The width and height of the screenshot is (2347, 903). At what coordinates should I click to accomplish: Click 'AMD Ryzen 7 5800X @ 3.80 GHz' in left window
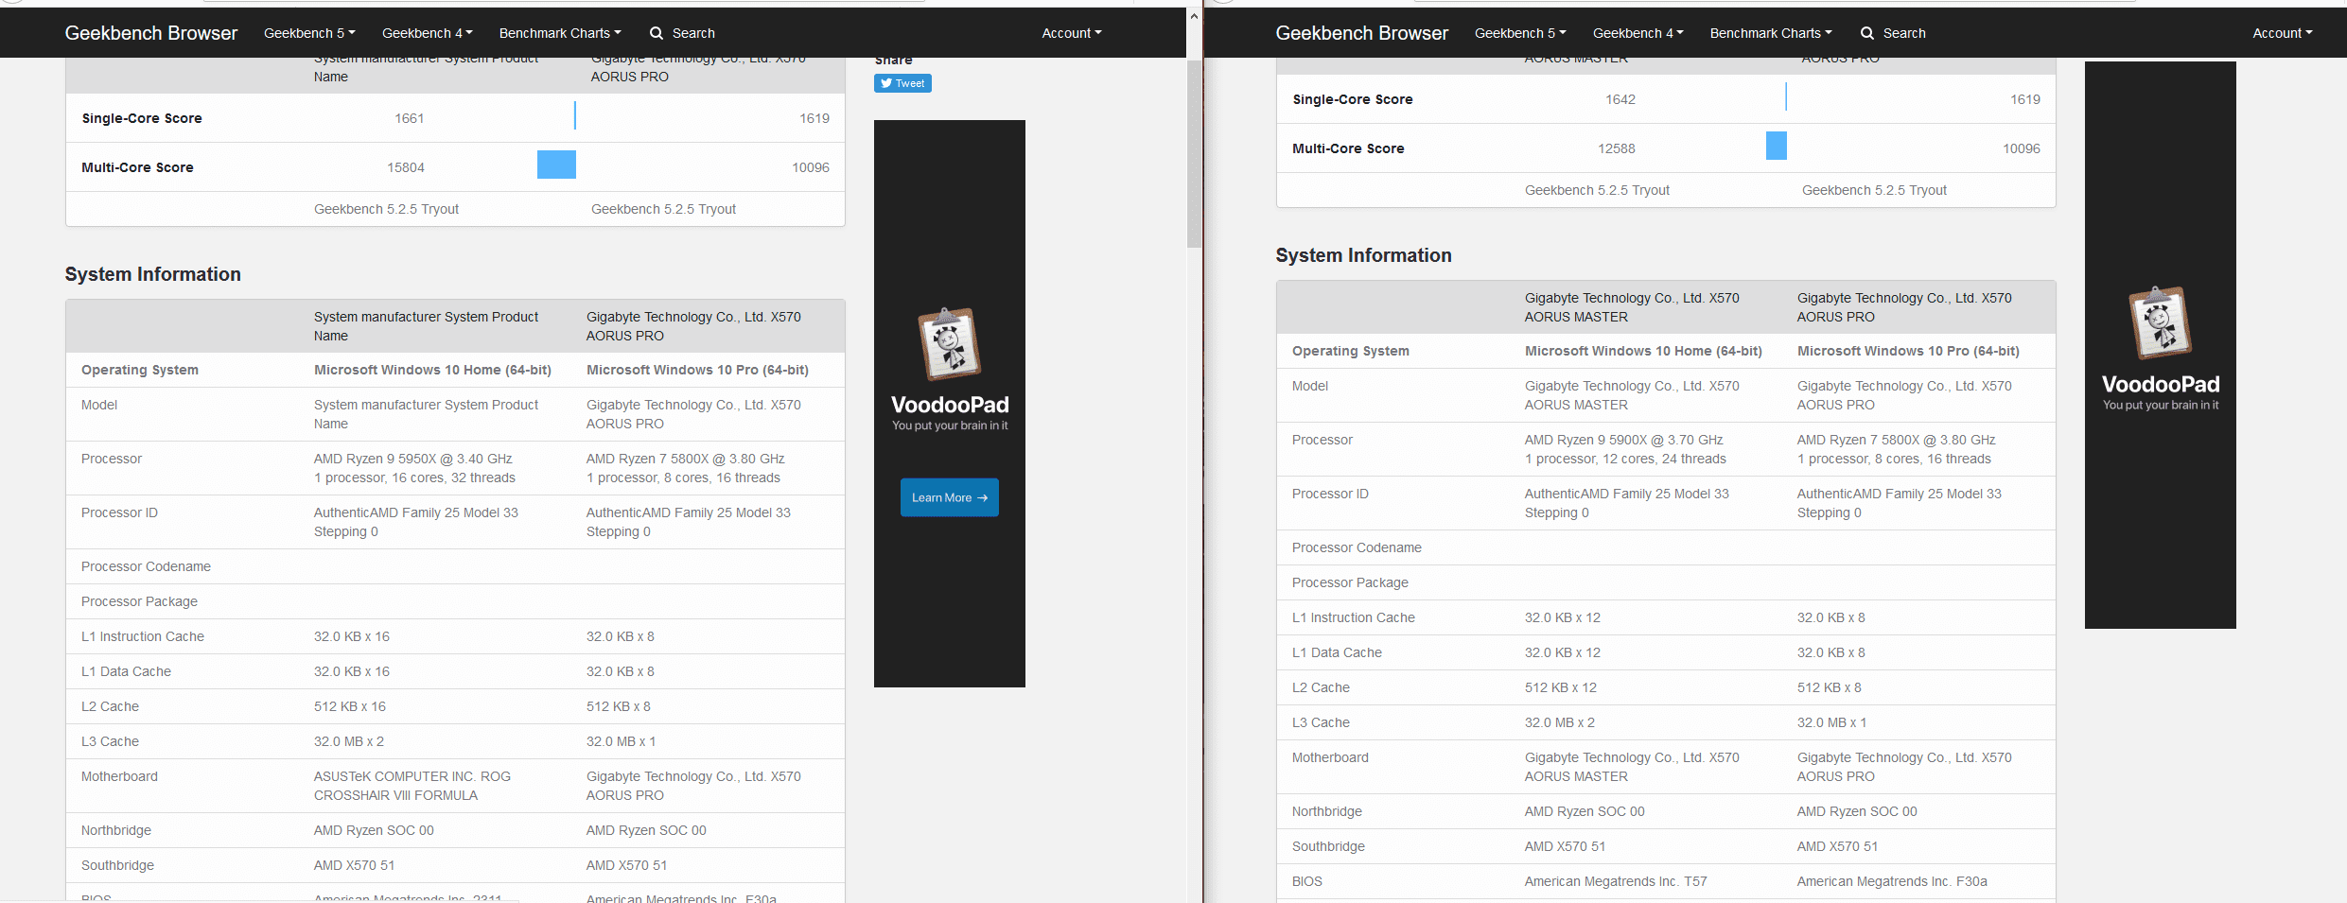(686, 459)
